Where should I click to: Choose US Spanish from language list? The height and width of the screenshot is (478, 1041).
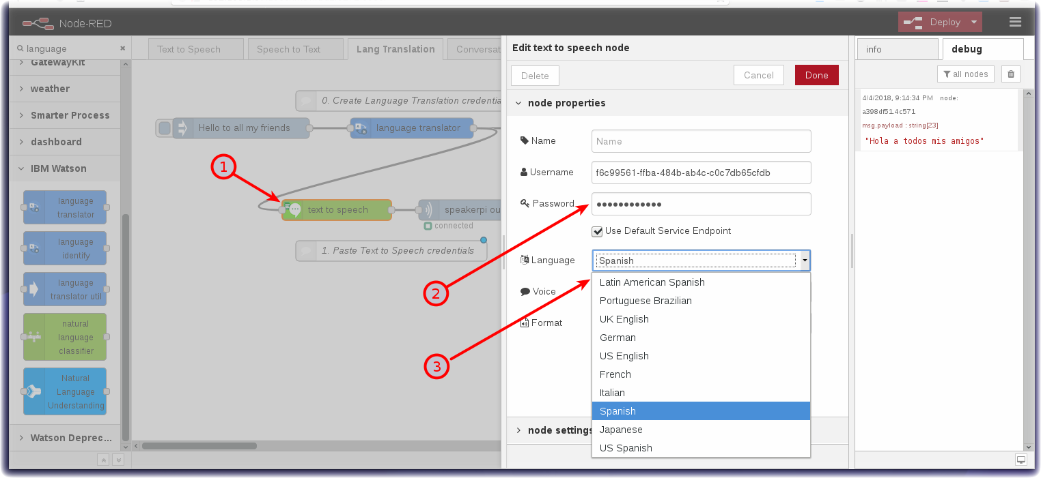pos(701,448)
